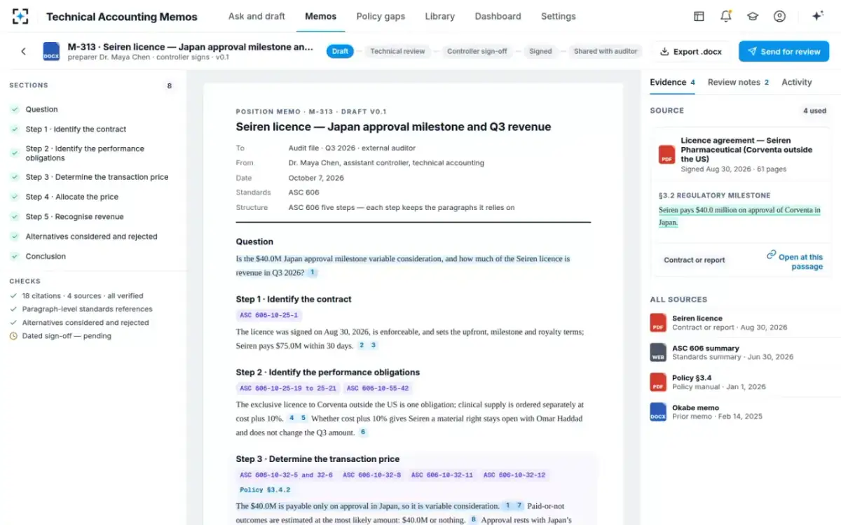Select the Controller sign-off workflow stage
Image resolution: width=841 pixels, height=525 pixels.
click(477, 51)
